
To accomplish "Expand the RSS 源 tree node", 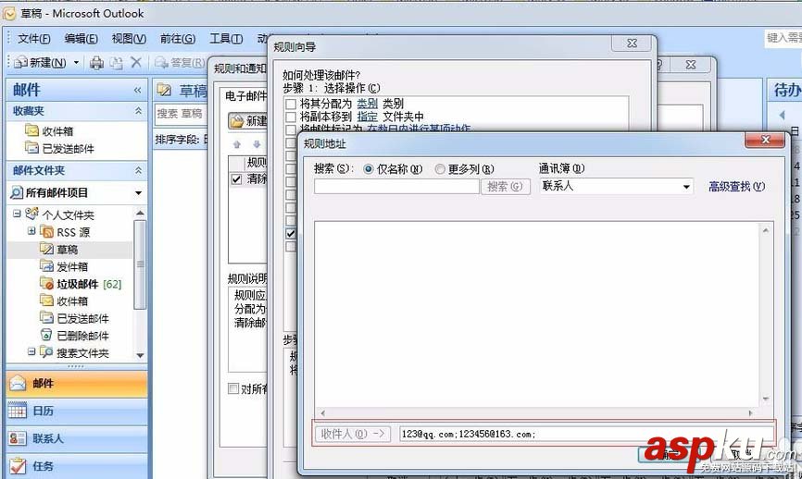I will click(x=31, y=231).
